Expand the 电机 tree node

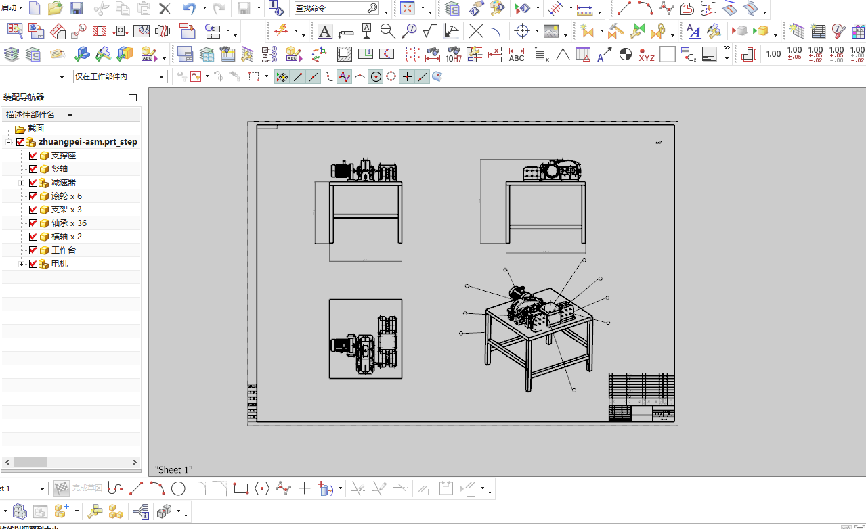(x=22, y=264)
